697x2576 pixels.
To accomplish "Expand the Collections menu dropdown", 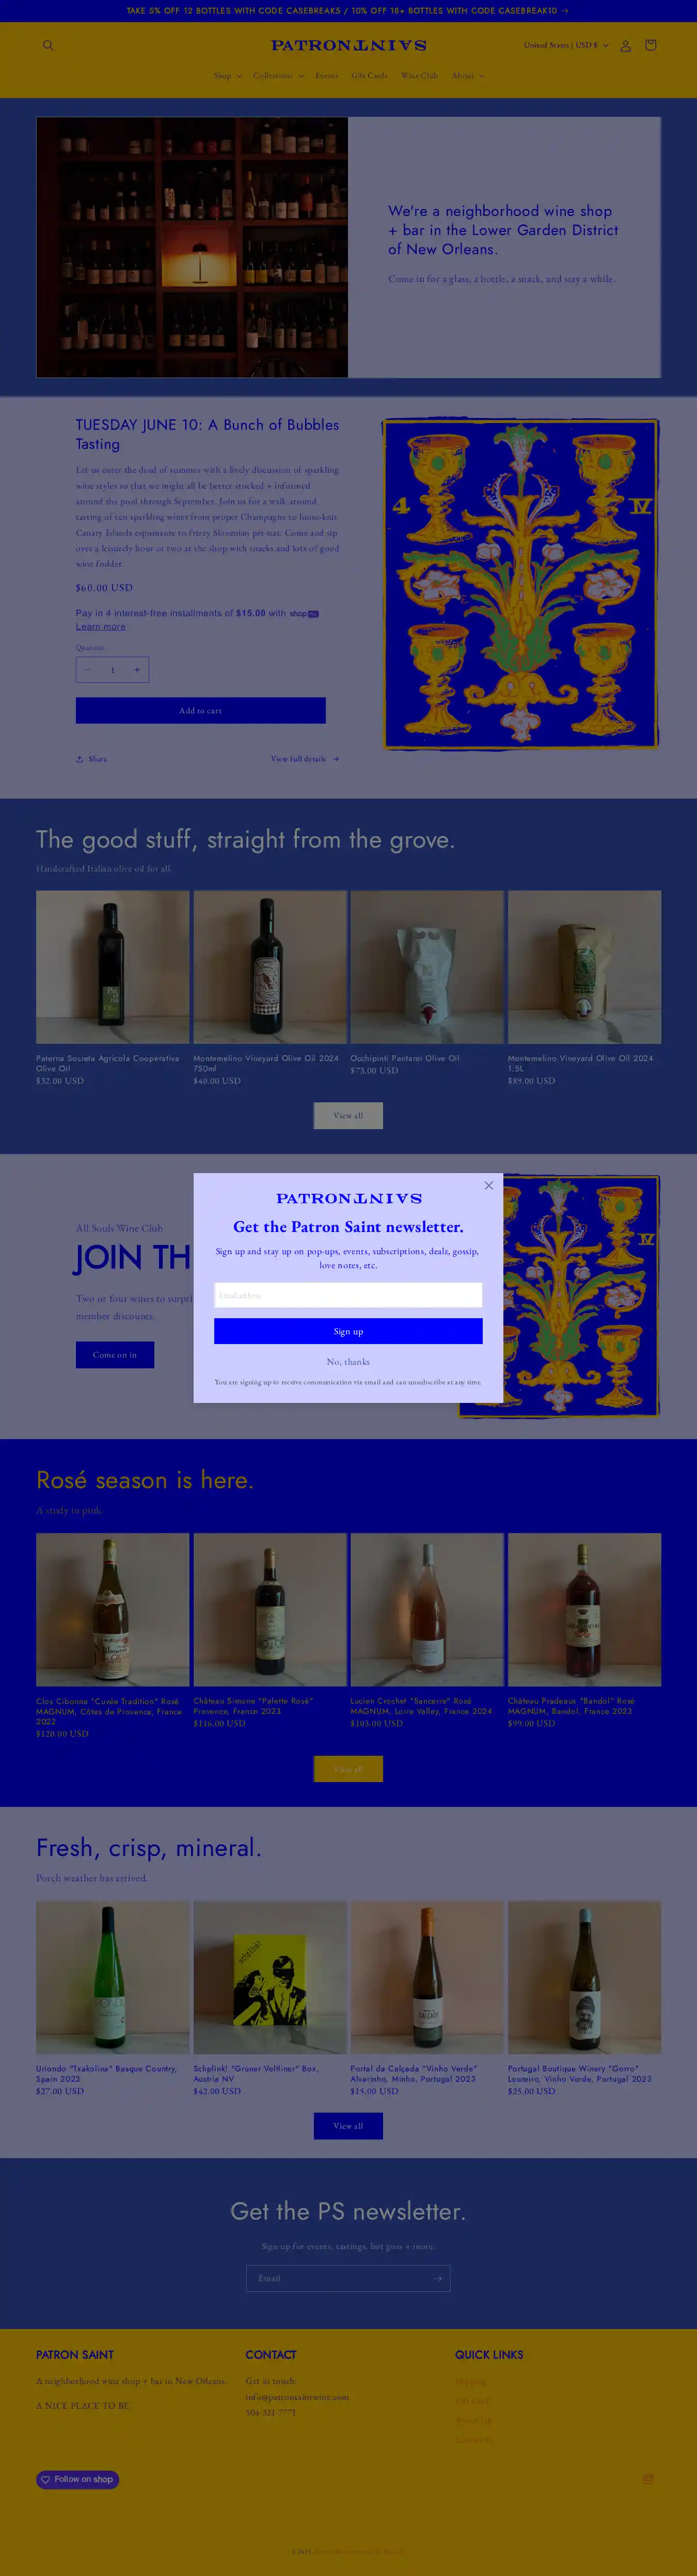I will [278, 76].
